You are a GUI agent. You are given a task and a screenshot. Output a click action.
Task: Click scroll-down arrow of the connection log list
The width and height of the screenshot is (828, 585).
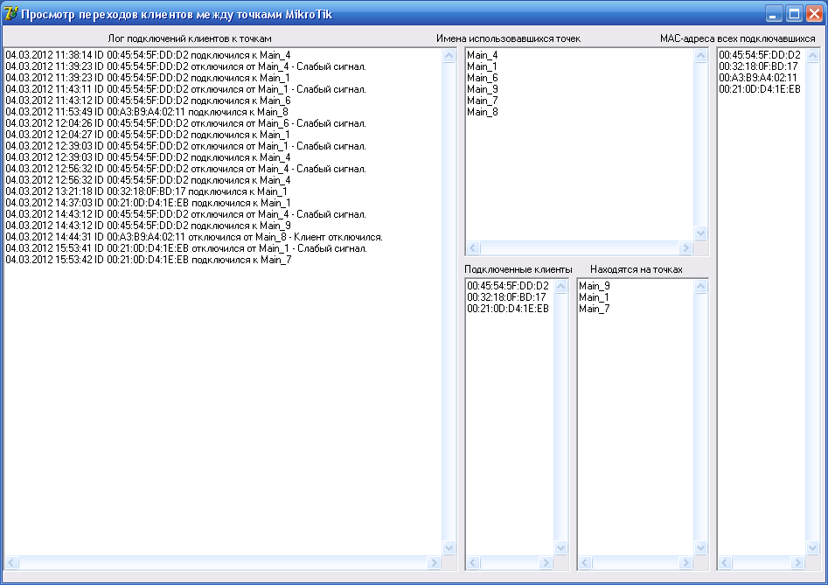(x=449, y=547)
